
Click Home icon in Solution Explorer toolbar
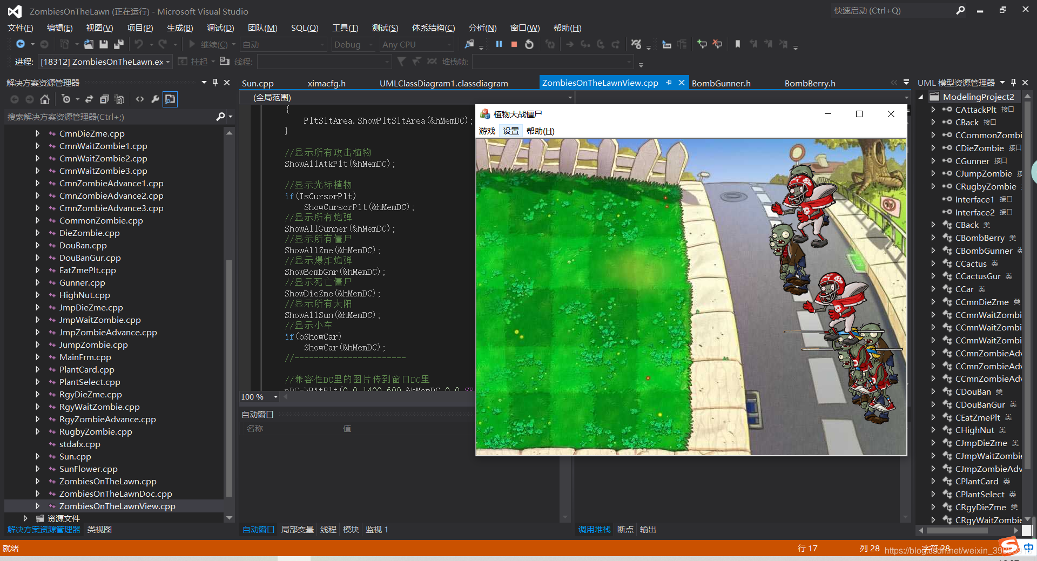(45, 99)
